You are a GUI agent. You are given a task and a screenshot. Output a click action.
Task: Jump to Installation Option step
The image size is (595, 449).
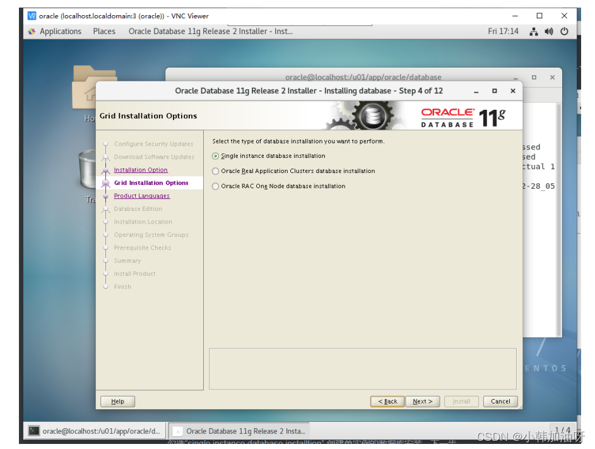point(141,170)
